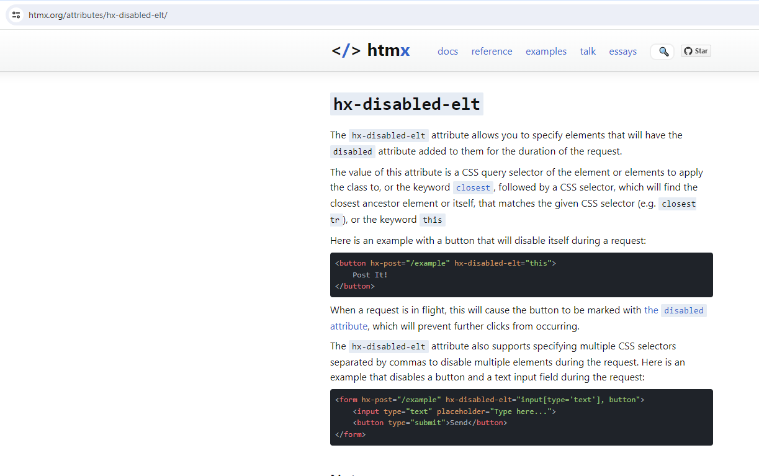Viewport: 759px width, 476px height.
Task: Go to the docs navigation item
Action: pos(447,52)
